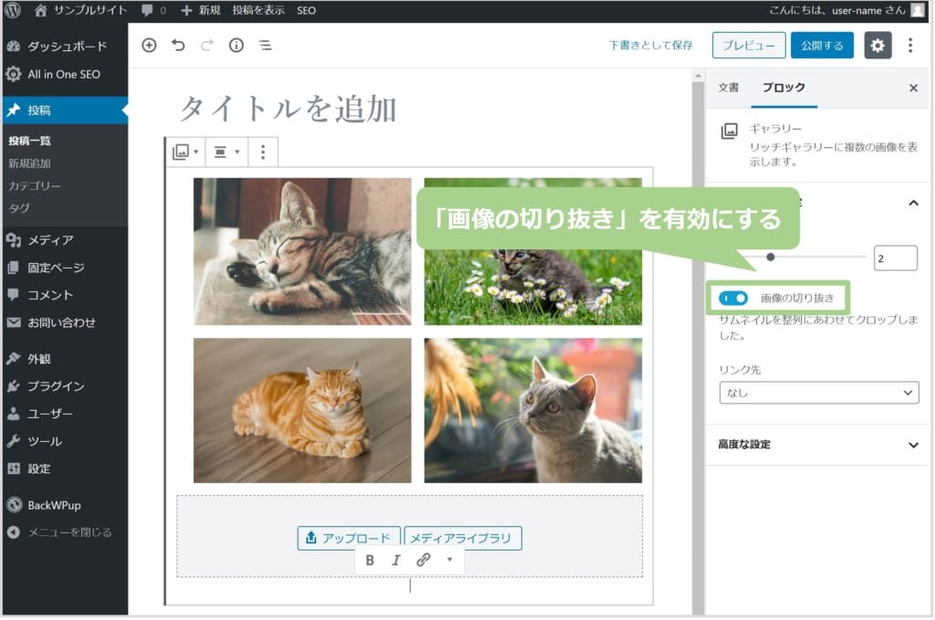Open the content info icon
Viewport: 935px width, 620px height.
pos(236,46)
